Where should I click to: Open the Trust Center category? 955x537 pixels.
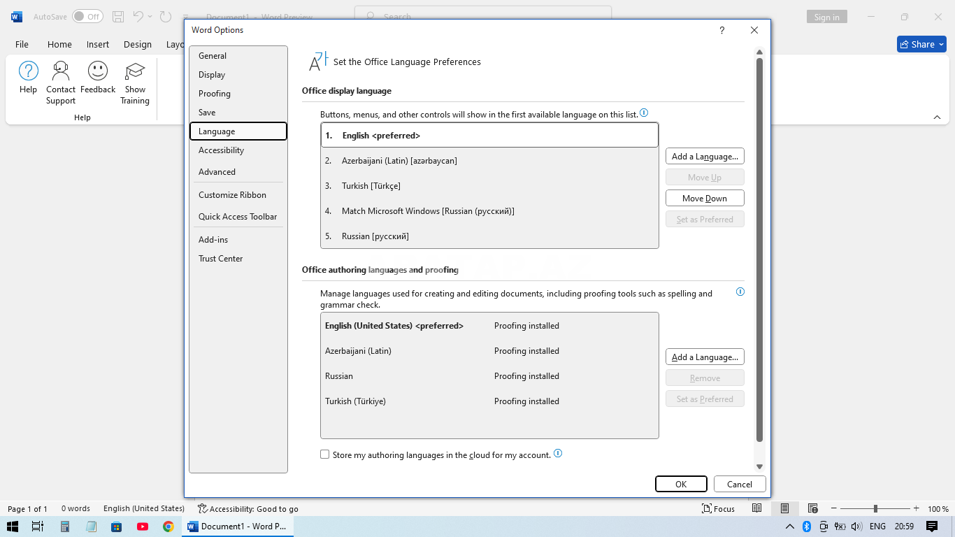(238, 259)
